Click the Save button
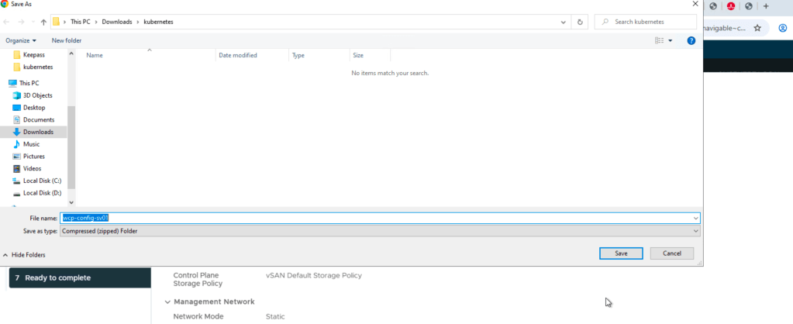793x324 pixels. click(621, 253)
